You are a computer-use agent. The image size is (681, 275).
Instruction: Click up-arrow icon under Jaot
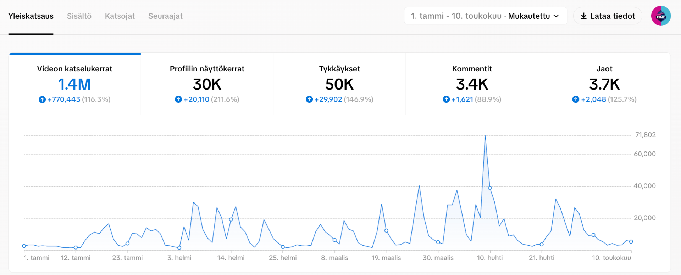pyautogui.click(x=576, y=99)
